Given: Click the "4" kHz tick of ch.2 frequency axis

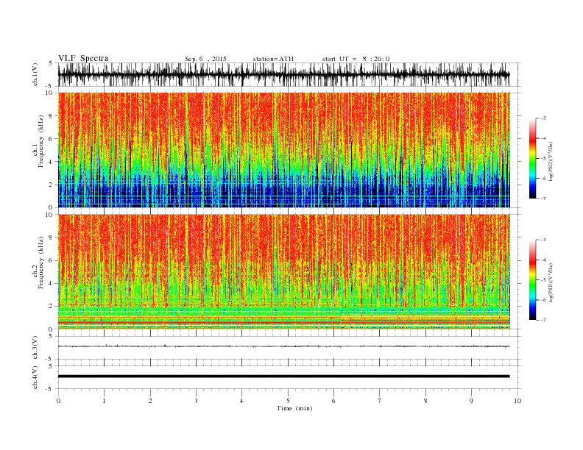Looking at the screenshot, I should coord(52,284).
